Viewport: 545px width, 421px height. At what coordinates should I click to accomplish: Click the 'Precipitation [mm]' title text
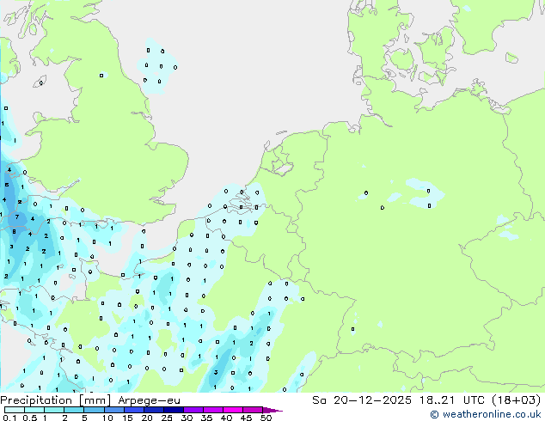click(55, 400)
